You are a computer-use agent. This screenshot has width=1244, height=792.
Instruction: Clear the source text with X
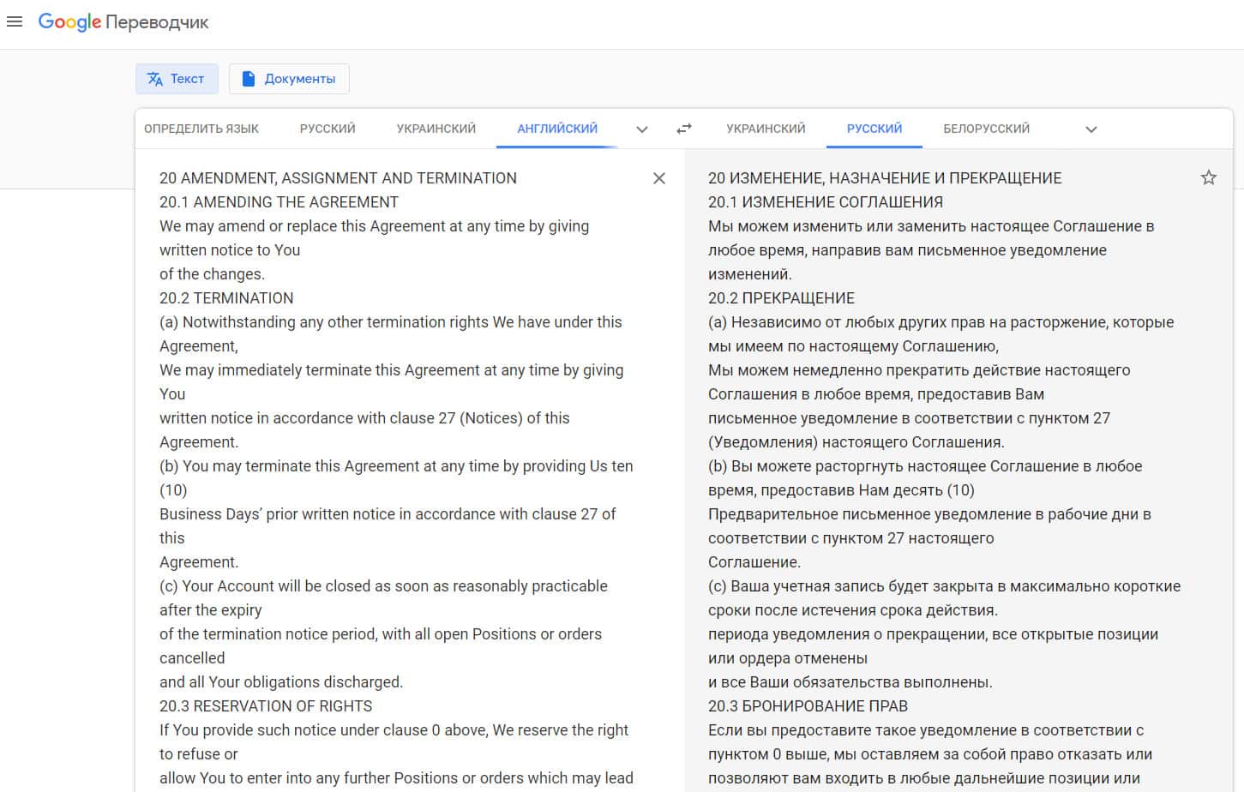[x=658, y=178]
